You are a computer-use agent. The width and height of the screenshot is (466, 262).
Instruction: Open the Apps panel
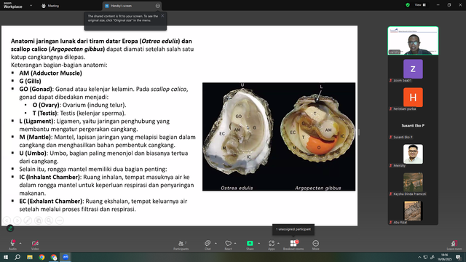(272, 245)
